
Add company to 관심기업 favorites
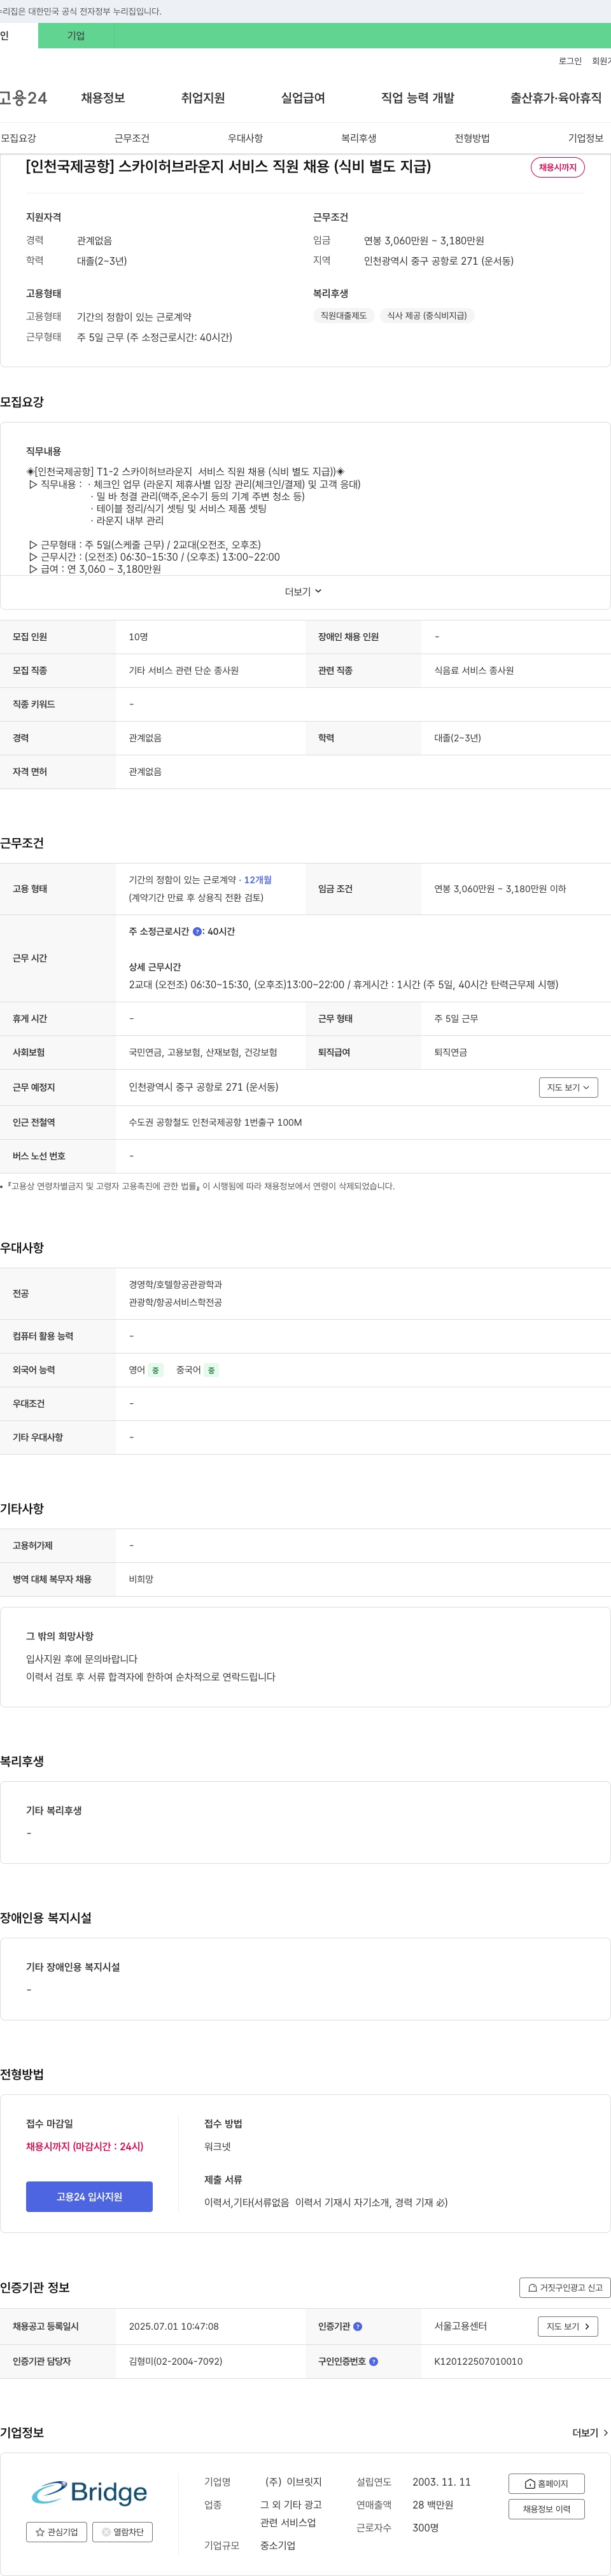[56, 2531]
